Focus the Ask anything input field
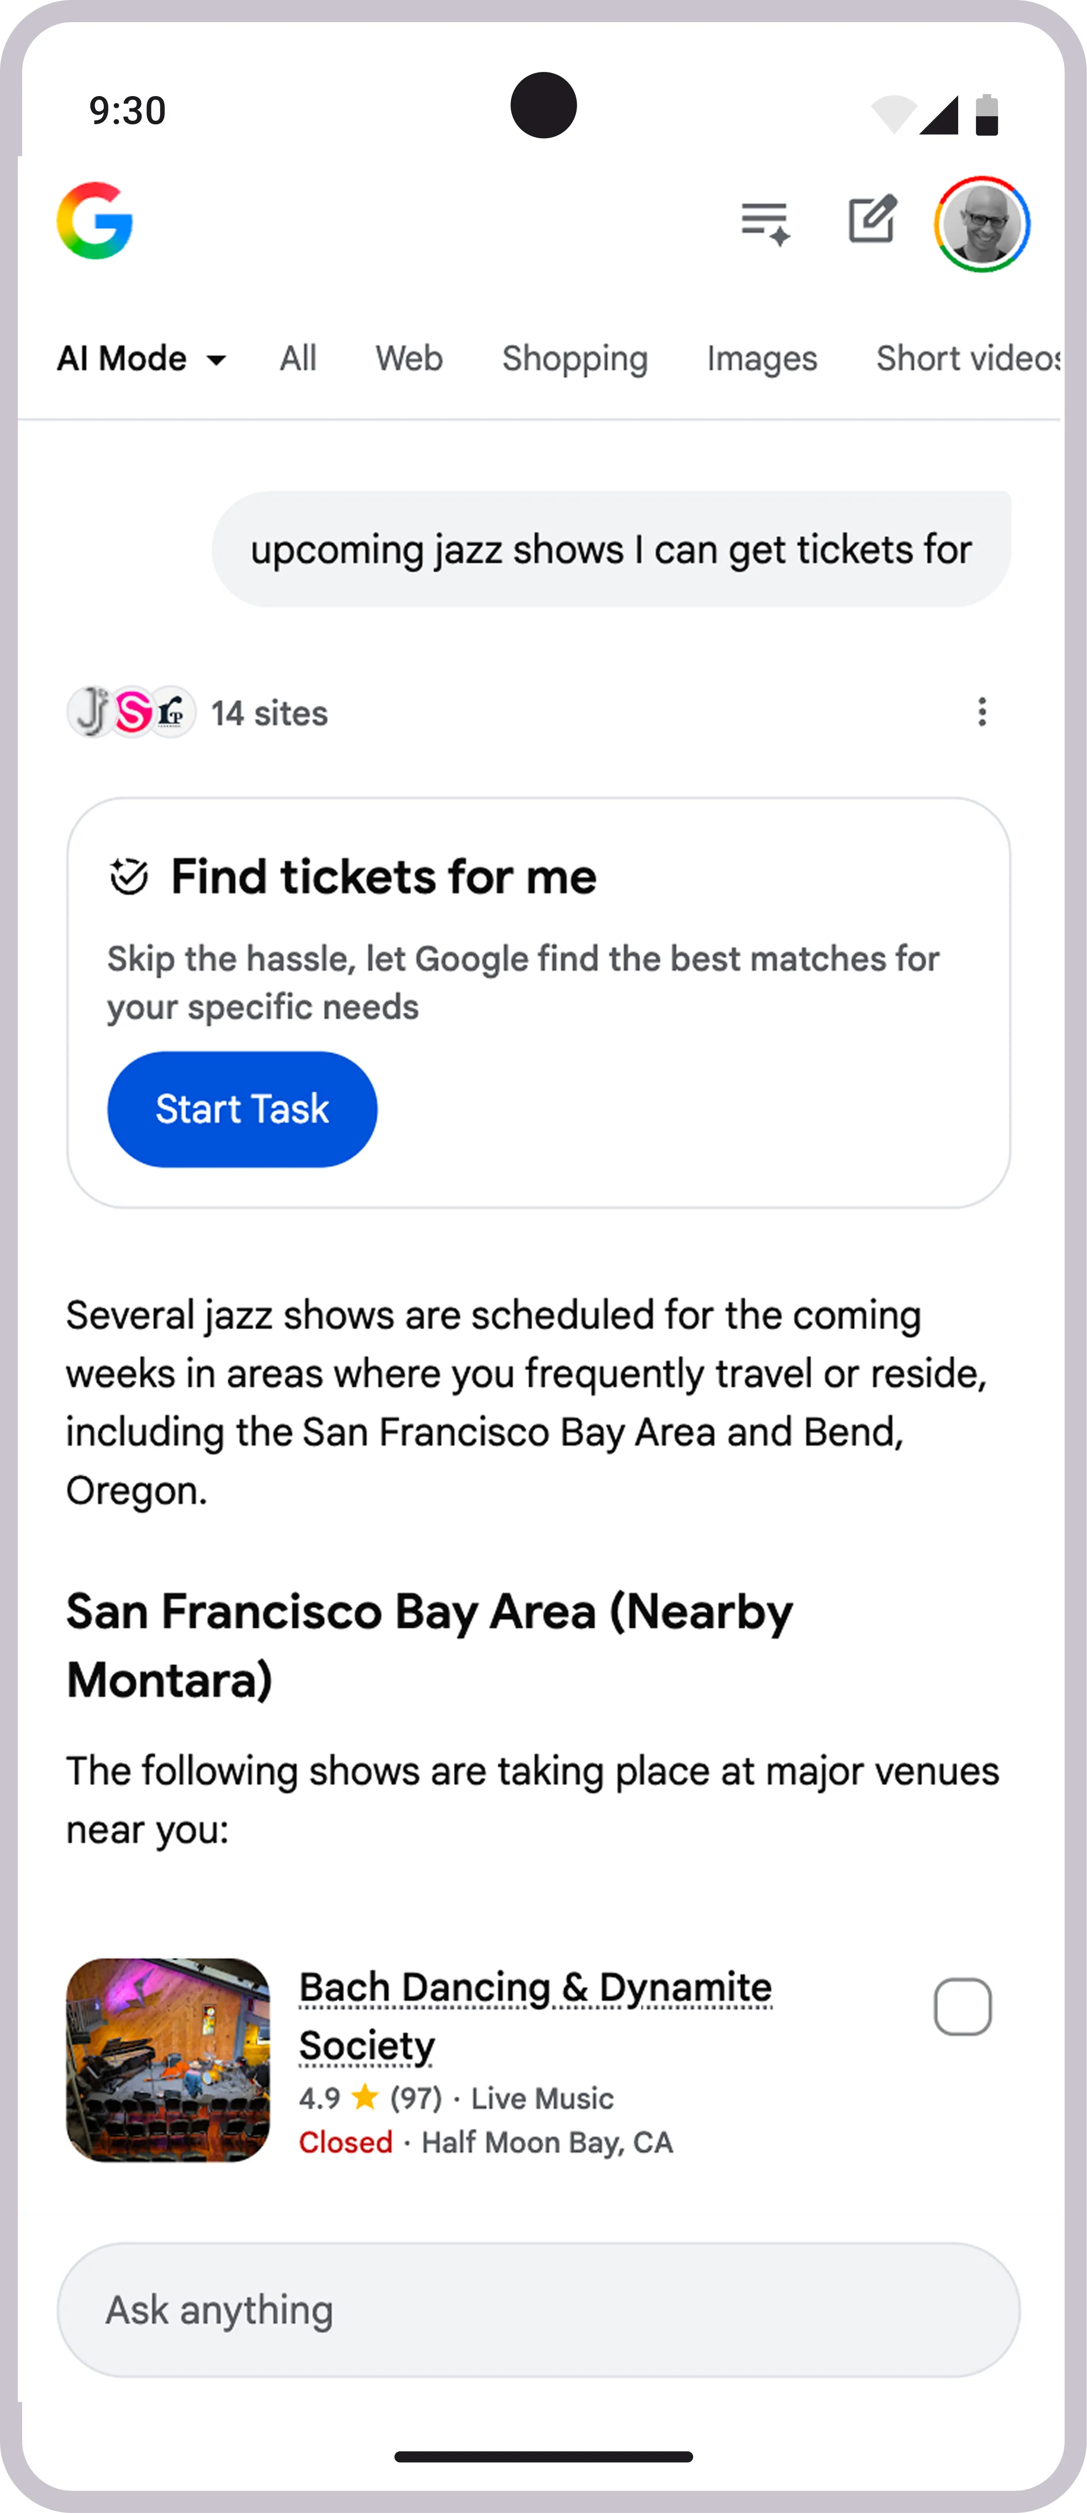 pyautogui.click(x=538, y=2309)
